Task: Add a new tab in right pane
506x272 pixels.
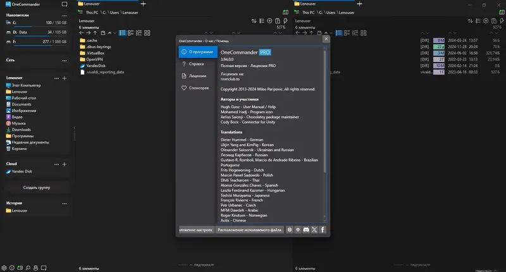Action: [359, 4]
